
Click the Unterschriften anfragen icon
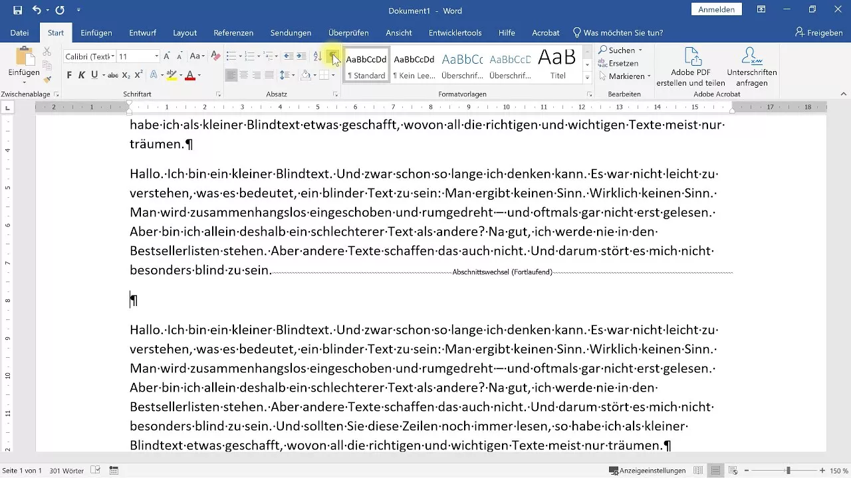pyautogui.click(x=750, y=64)
